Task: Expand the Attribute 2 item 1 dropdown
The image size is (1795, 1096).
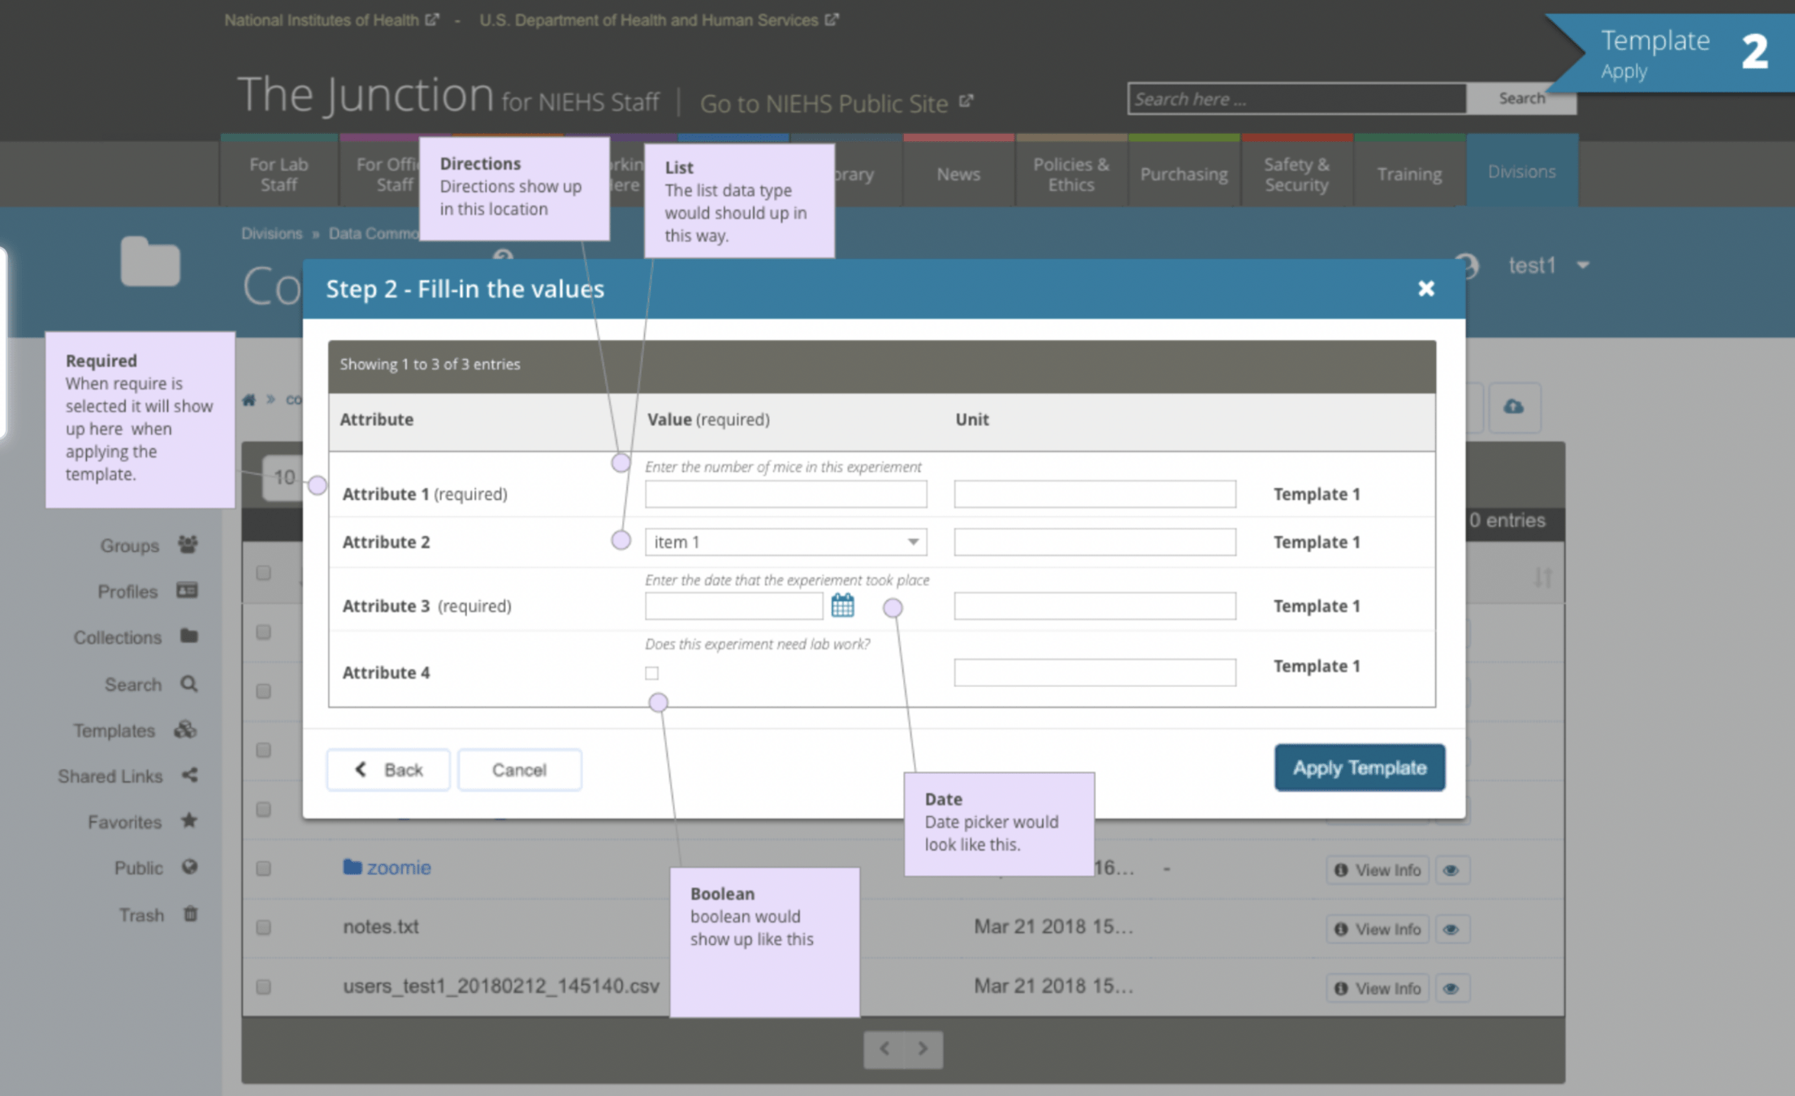Action: pos(785,542)
